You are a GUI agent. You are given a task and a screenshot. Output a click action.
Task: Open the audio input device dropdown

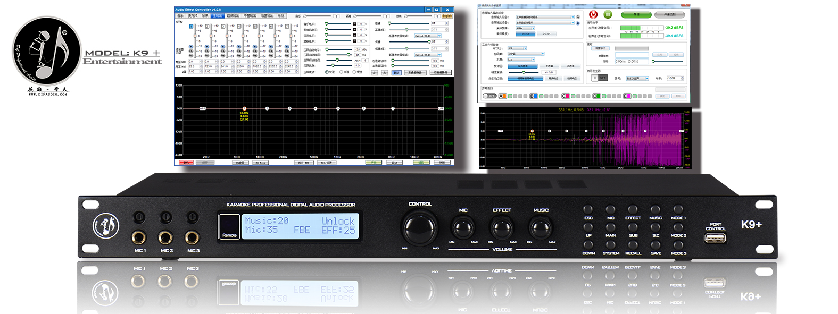pos(545,17)
